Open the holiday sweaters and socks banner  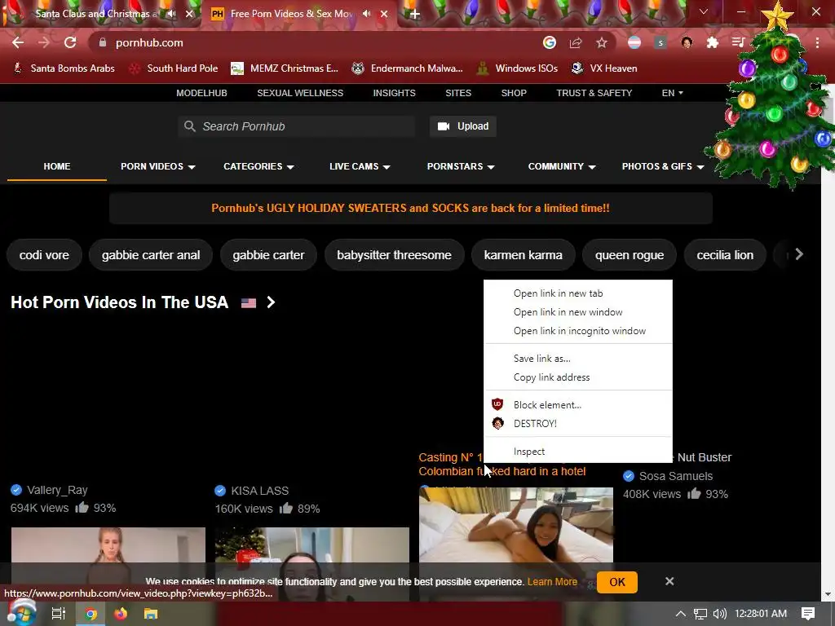click(x=411, y=208)
